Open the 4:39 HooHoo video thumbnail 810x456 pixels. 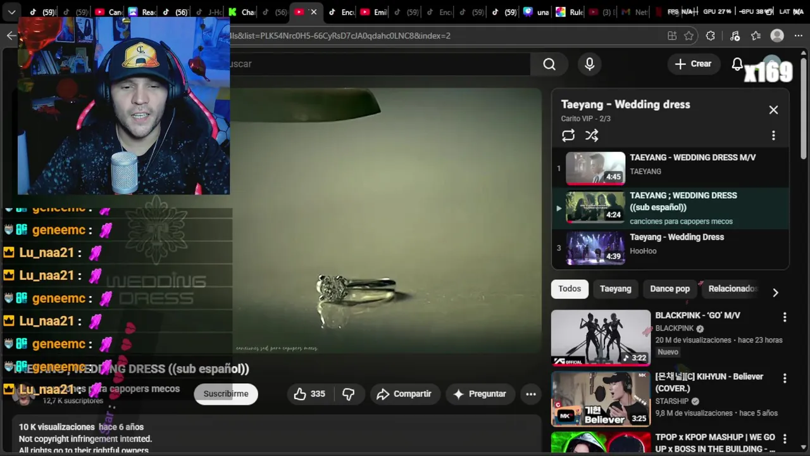(595, 248)
